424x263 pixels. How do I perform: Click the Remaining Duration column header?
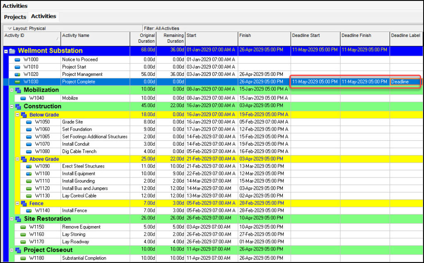171,39
